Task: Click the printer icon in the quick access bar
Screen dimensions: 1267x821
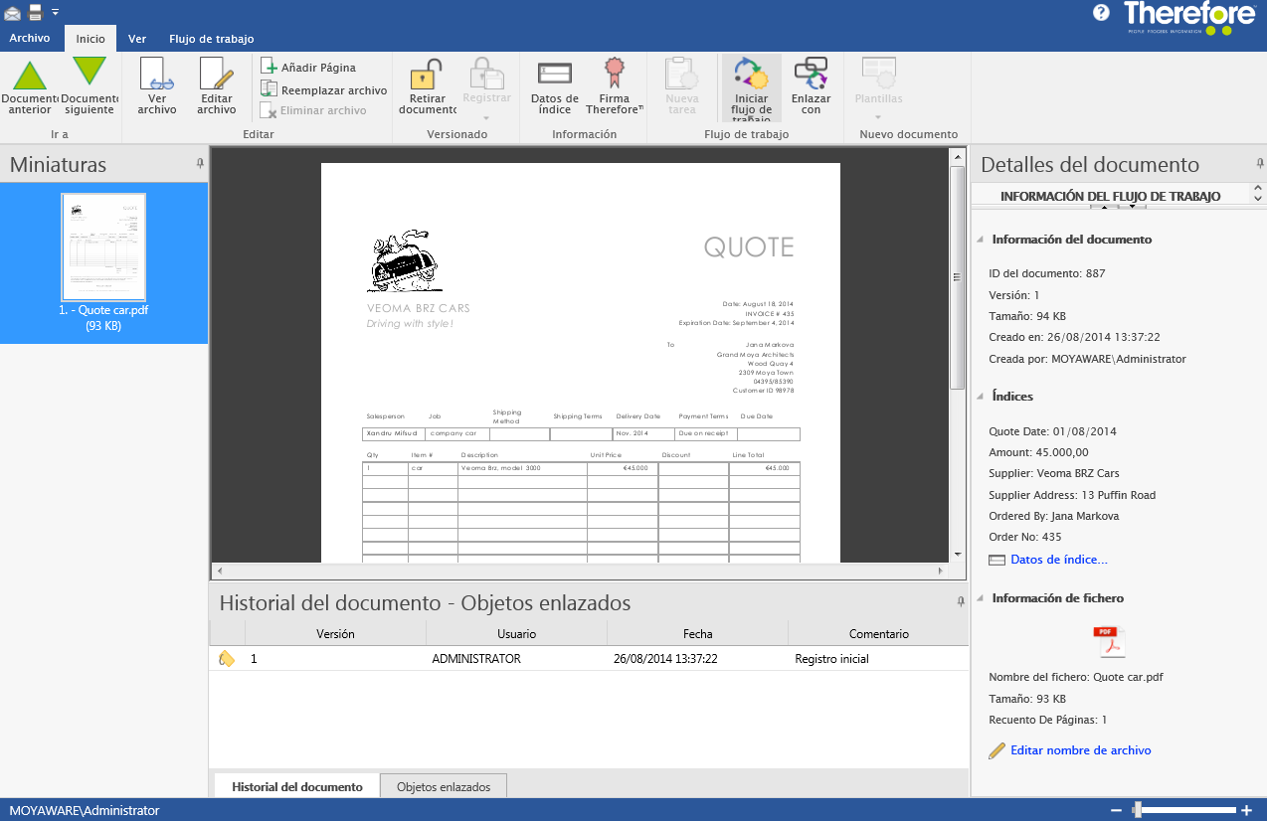Action: pos(35,12)
